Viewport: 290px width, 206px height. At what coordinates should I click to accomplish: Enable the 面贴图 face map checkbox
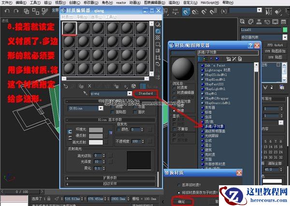coord(112,112)
